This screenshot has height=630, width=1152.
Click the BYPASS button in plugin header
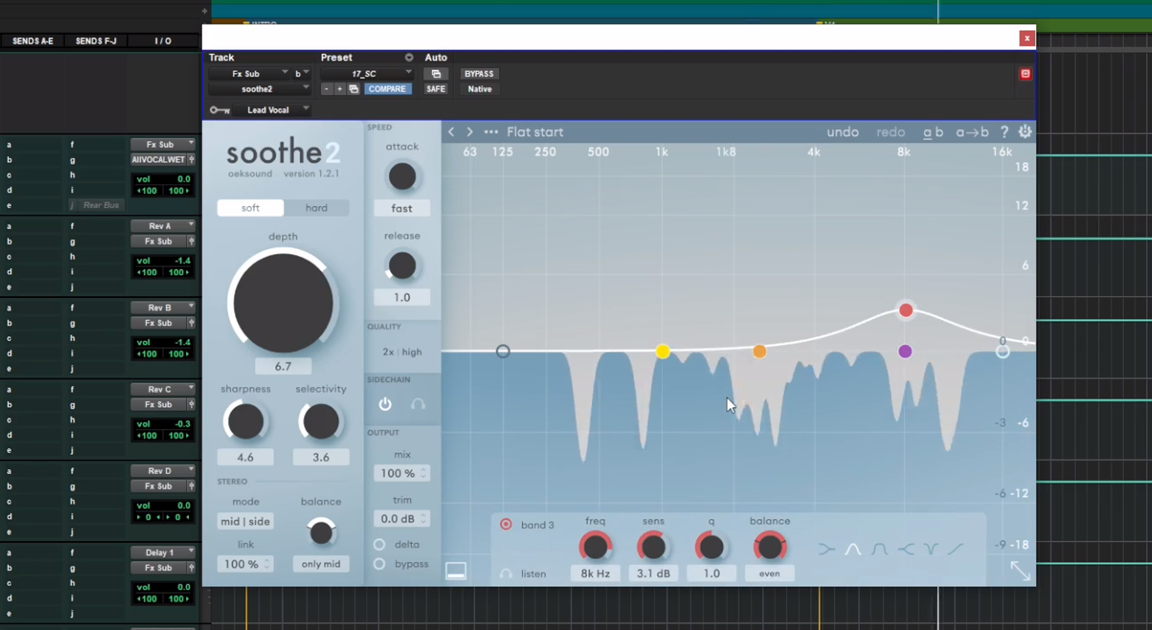pyautogui.click(x=478, y=74)
